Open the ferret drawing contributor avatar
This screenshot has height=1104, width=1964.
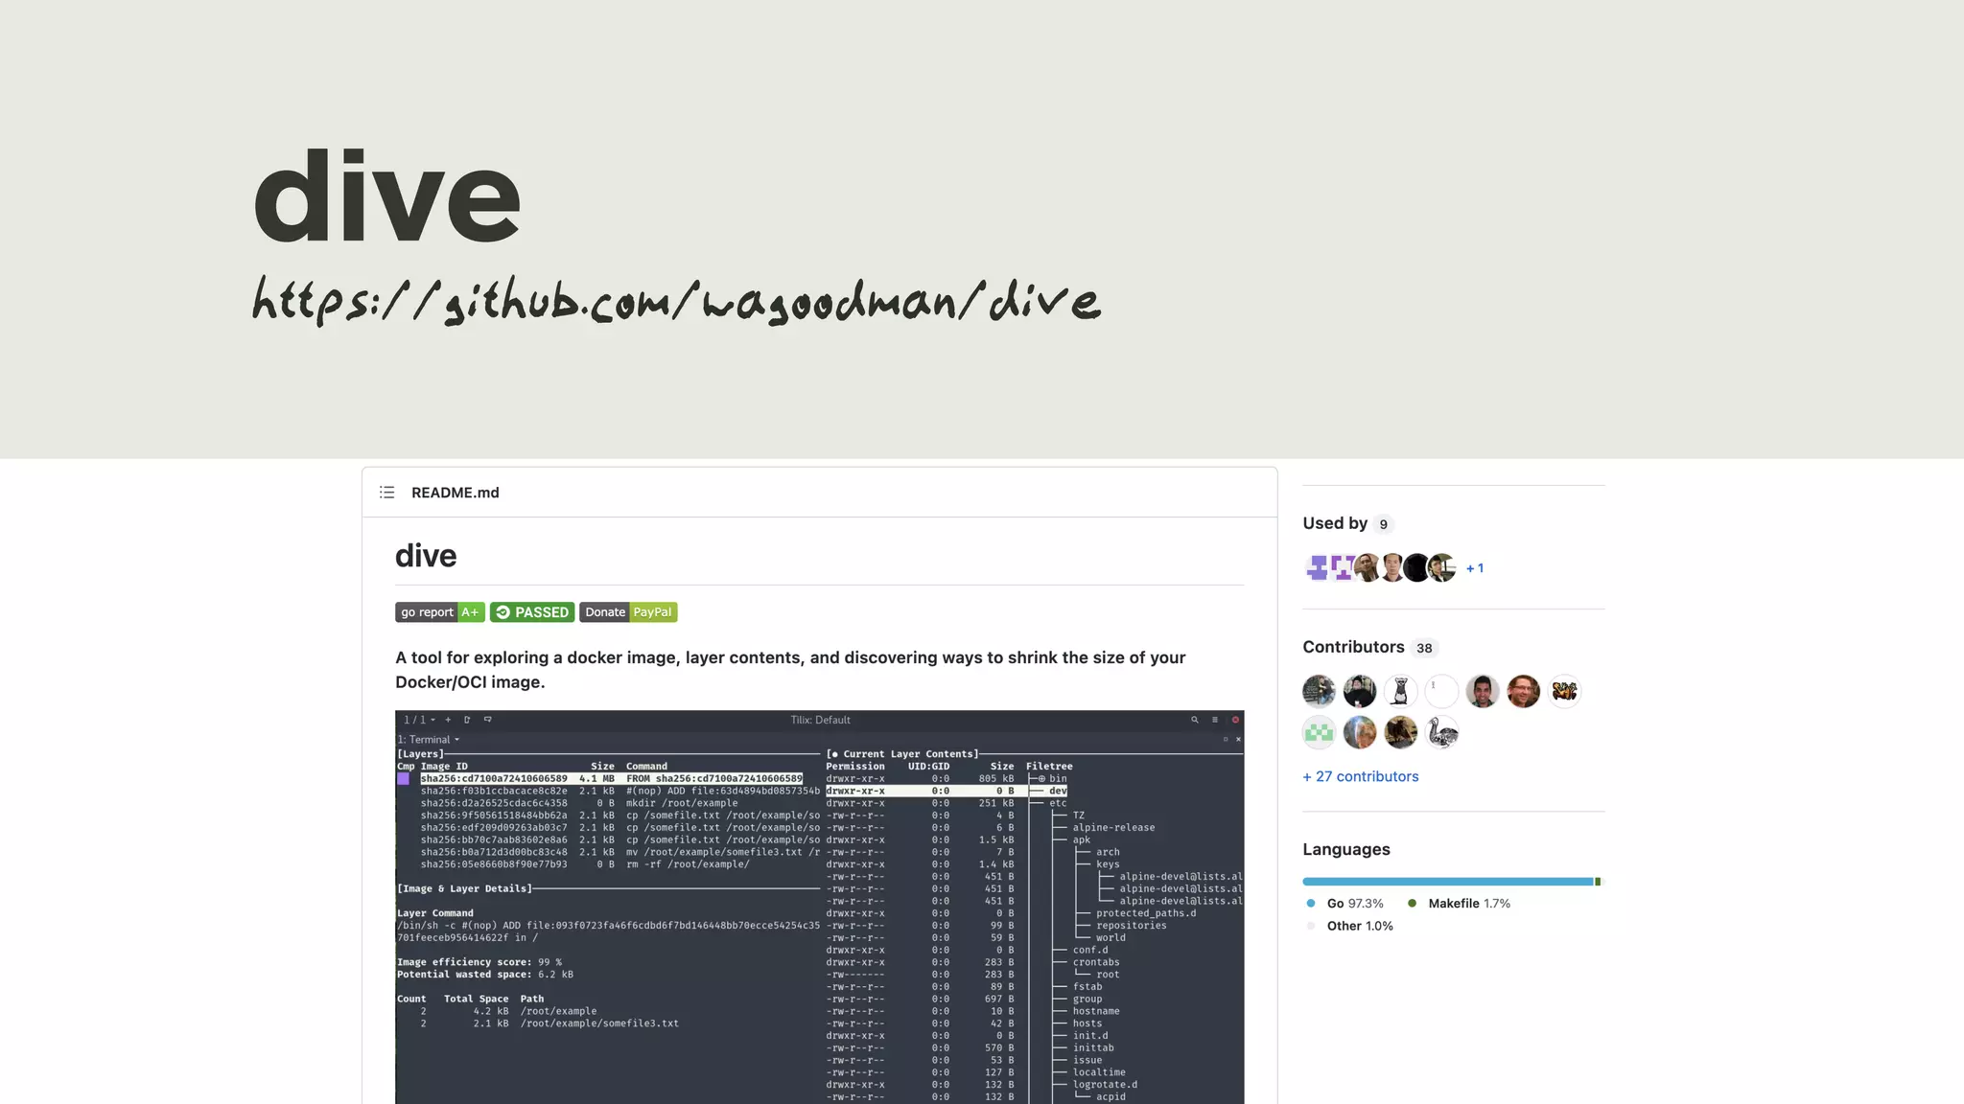[x=1400, y=691]
